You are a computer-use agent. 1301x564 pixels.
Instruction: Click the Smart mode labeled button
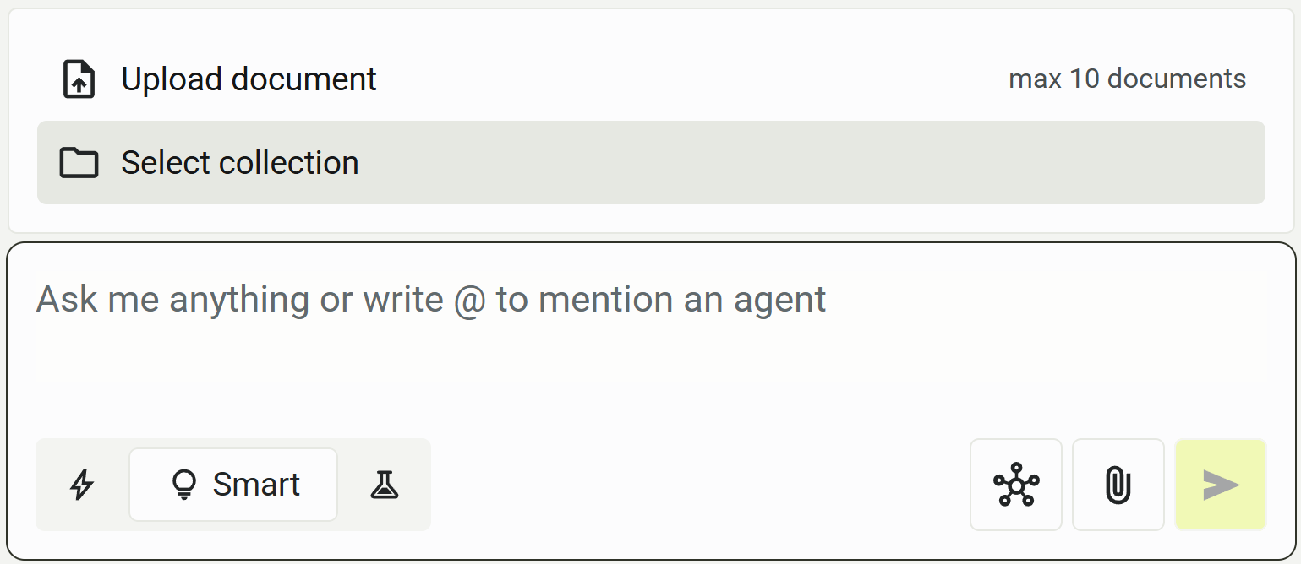(x=232, y=485)
